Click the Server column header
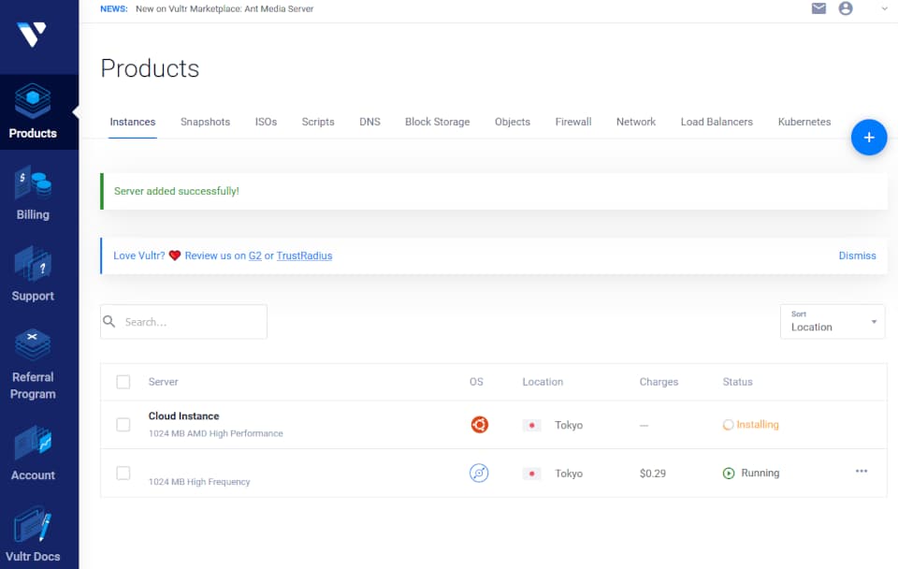 [x=163, y=382]
